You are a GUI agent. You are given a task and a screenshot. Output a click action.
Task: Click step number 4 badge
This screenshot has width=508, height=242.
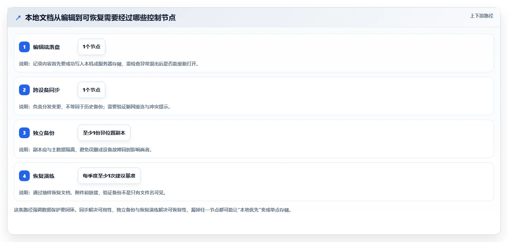(24, 176)
